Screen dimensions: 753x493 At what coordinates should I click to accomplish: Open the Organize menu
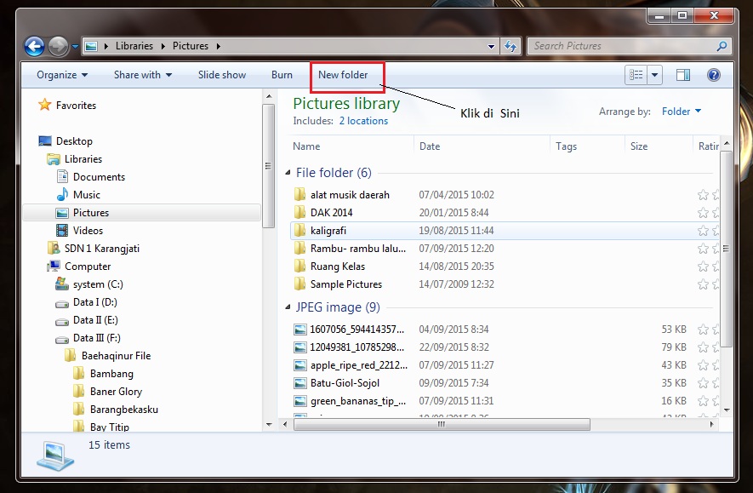click(x=60, y=75)
